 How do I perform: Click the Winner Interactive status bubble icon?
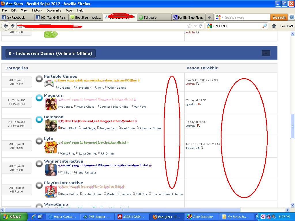[x=39, y=164]
